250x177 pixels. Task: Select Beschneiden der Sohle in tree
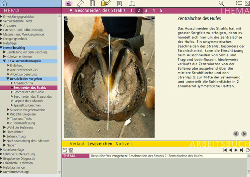tap(29, 92)
